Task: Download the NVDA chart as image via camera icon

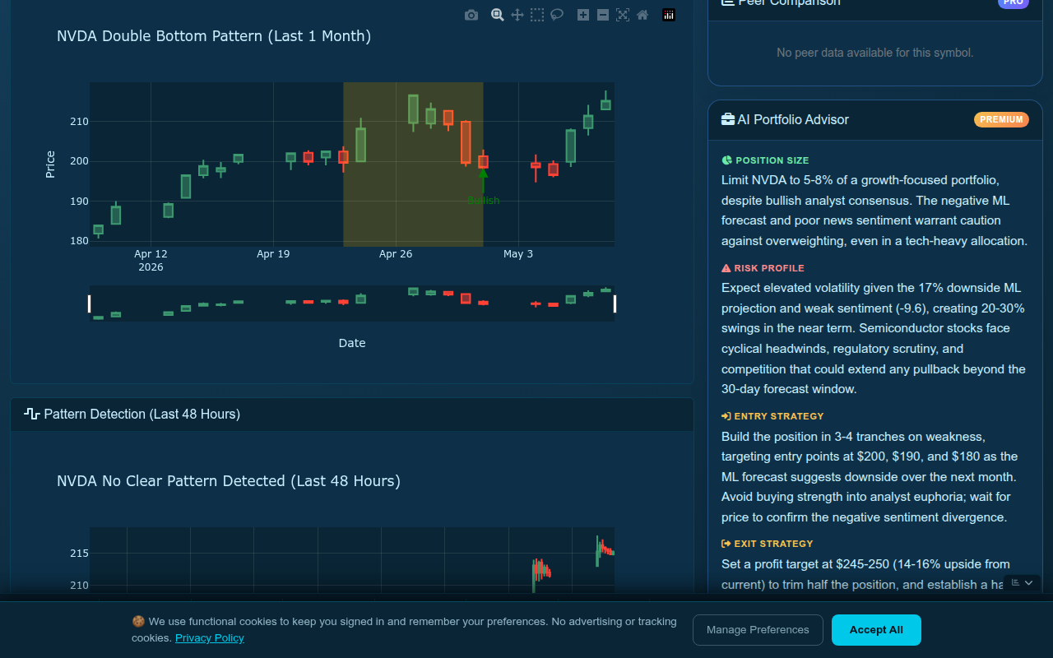Action: [471, 15]
